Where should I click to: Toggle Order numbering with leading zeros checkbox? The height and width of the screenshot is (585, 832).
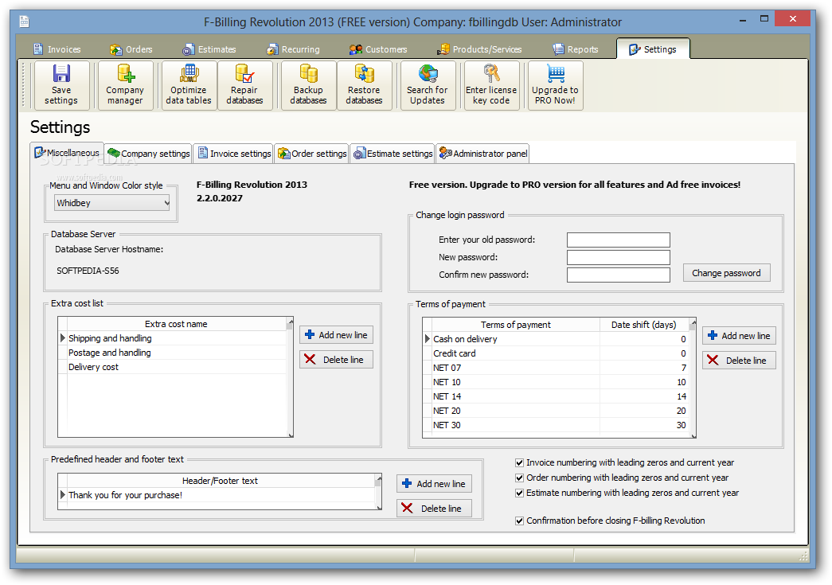coord(519,478)
